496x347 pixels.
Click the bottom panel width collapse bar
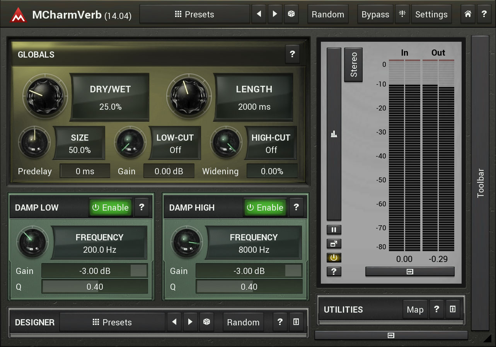[391, 335]
